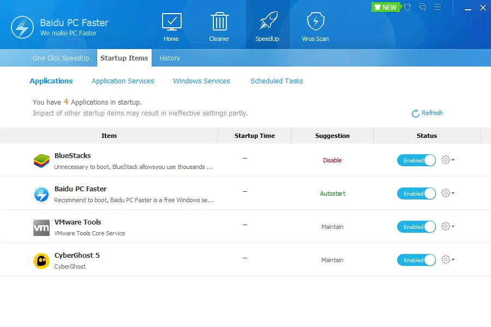Open the Home section
The width and height of the screenshot is (491, 327).
coord(171,27)
